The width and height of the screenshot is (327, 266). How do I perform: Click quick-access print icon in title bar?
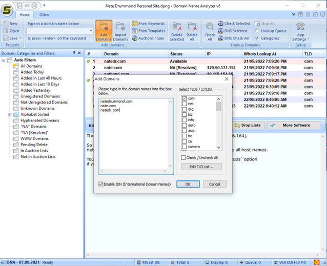34,6
